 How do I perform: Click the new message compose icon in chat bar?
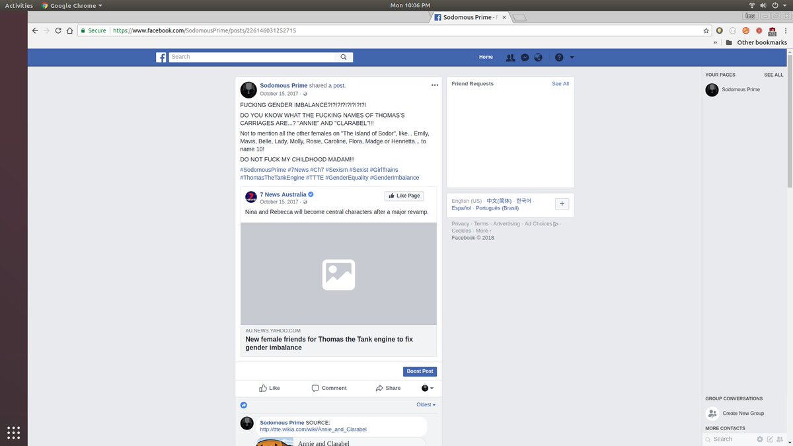click(x=770, y=439)
